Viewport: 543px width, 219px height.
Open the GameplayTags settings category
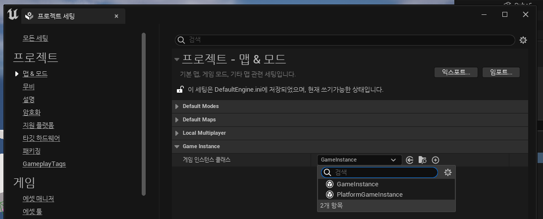44,164
